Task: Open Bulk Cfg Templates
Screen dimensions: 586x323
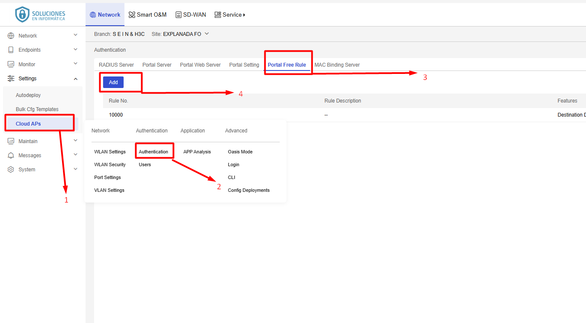Action: pos(37,109)
